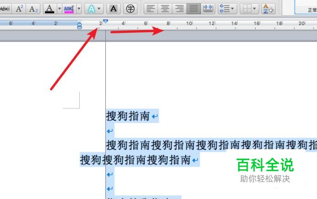This screenshot has height=199, width=317.
Task: Apply borders with the grid icon
Action: (247, 9)
